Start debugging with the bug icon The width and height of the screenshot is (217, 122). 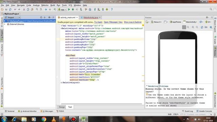(73, 9)
